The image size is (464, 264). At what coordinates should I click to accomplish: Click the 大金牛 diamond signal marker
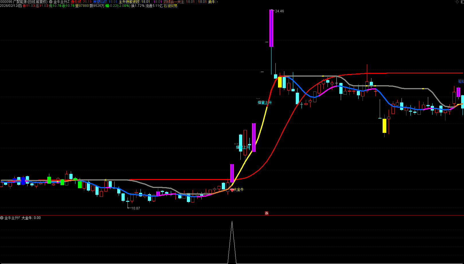pyautogui.click(x=232, y=190)
